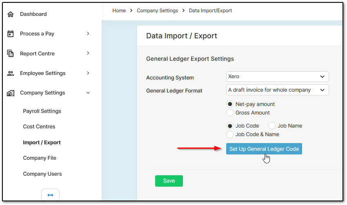Click the Report Centre documents icon
The image size is (347, 205).
click(10, 53)
